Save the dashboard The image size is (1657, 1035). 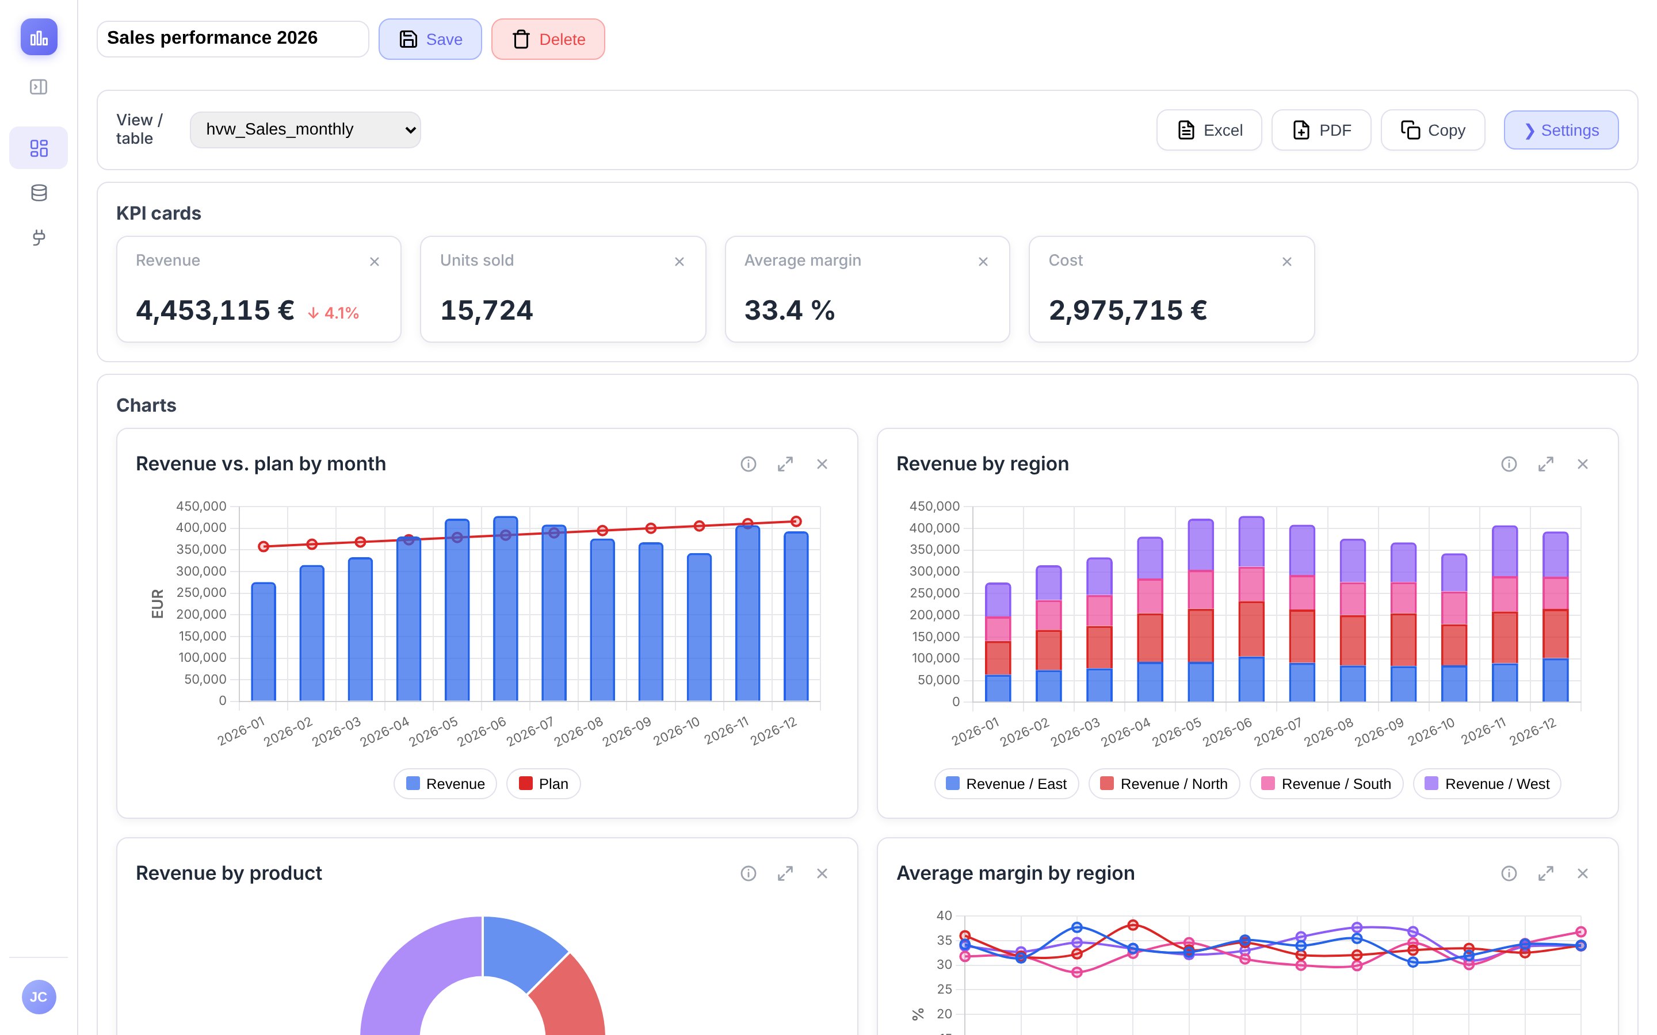pyautogui.click(x=430, y=39)
